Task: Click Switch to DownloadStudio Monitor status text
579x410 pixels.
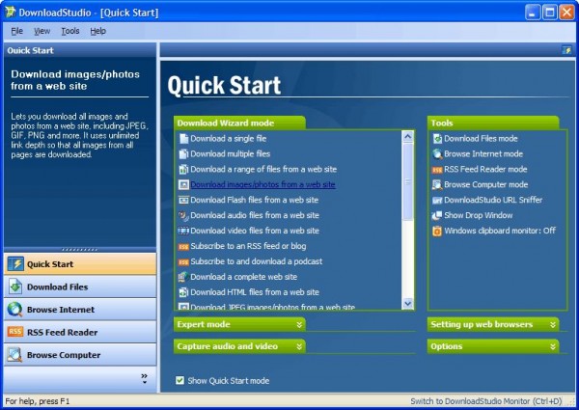Action: (486, 401)
